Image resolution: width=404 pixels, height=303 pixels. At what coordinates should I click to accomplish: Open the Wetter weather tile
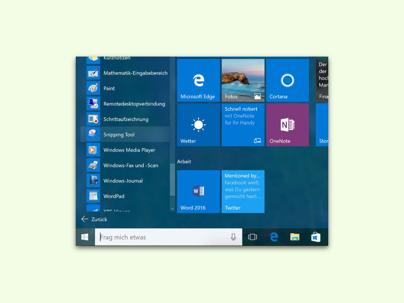198,125
